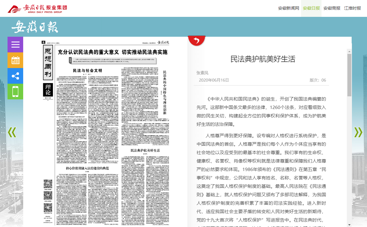367x227 pixels.
Task: Click the article title 民法典护航美好生活
Action: click(x=263, y=59)
